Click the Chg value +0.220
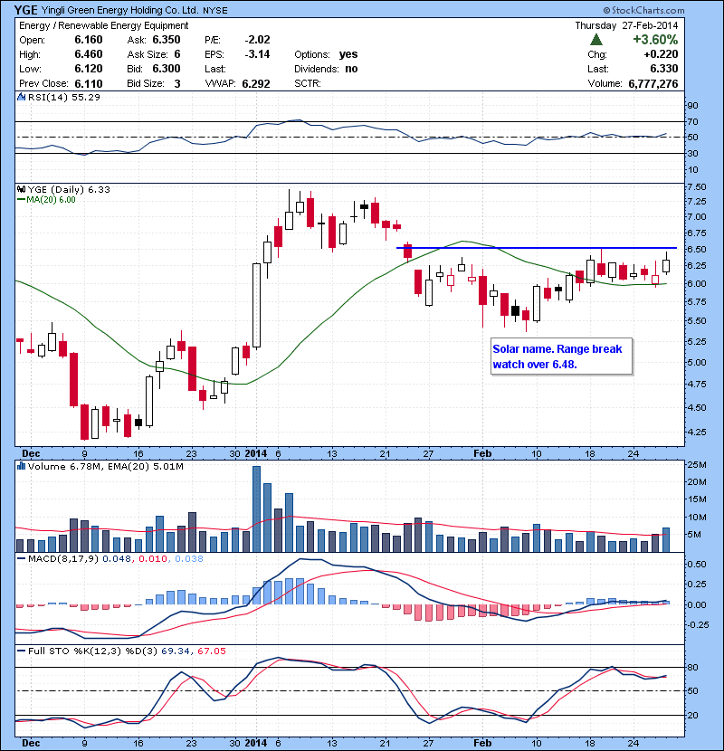Image resolution: width=724 pixels, height=751 pixels. click(x=662, y=54)
